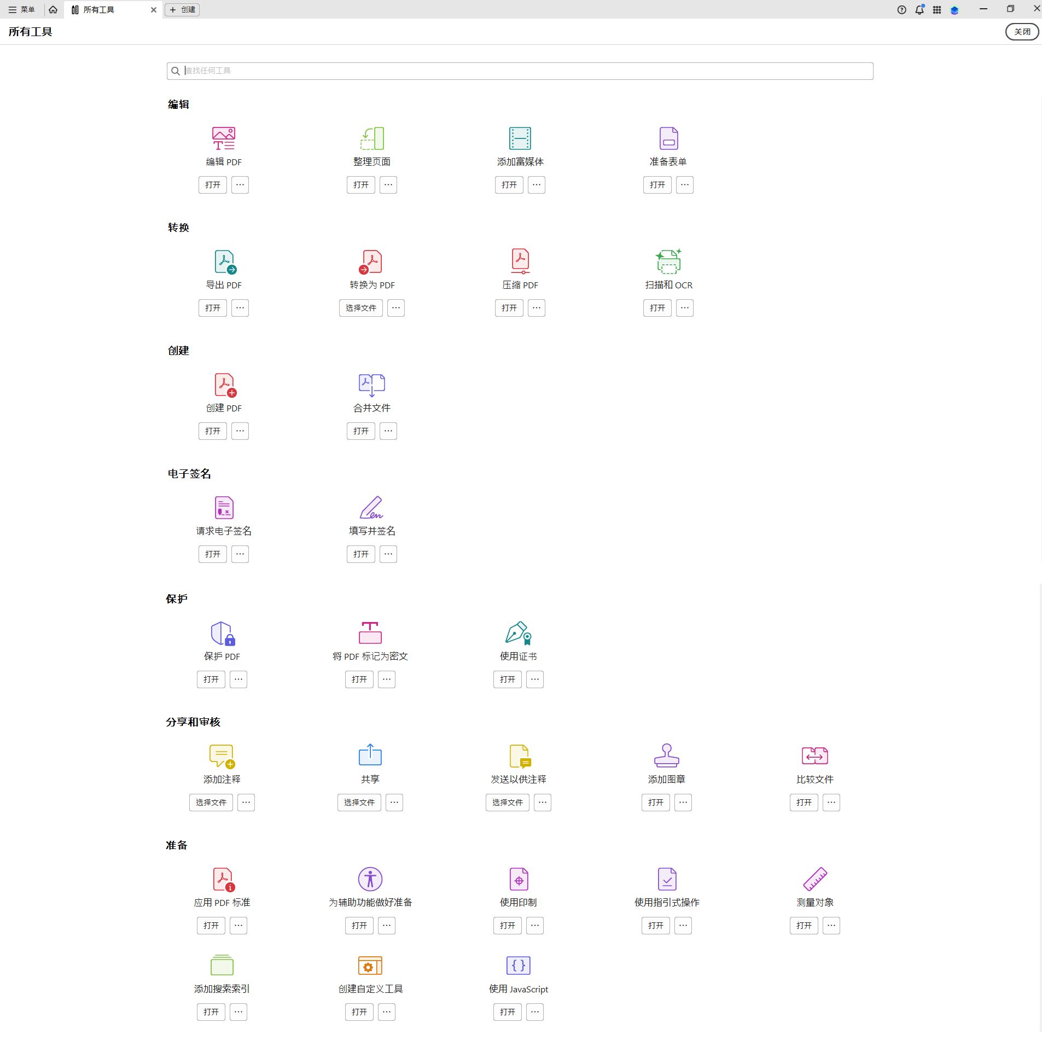
Task: Select the 保护 PDF shield icon
Action: coord(221,633)
